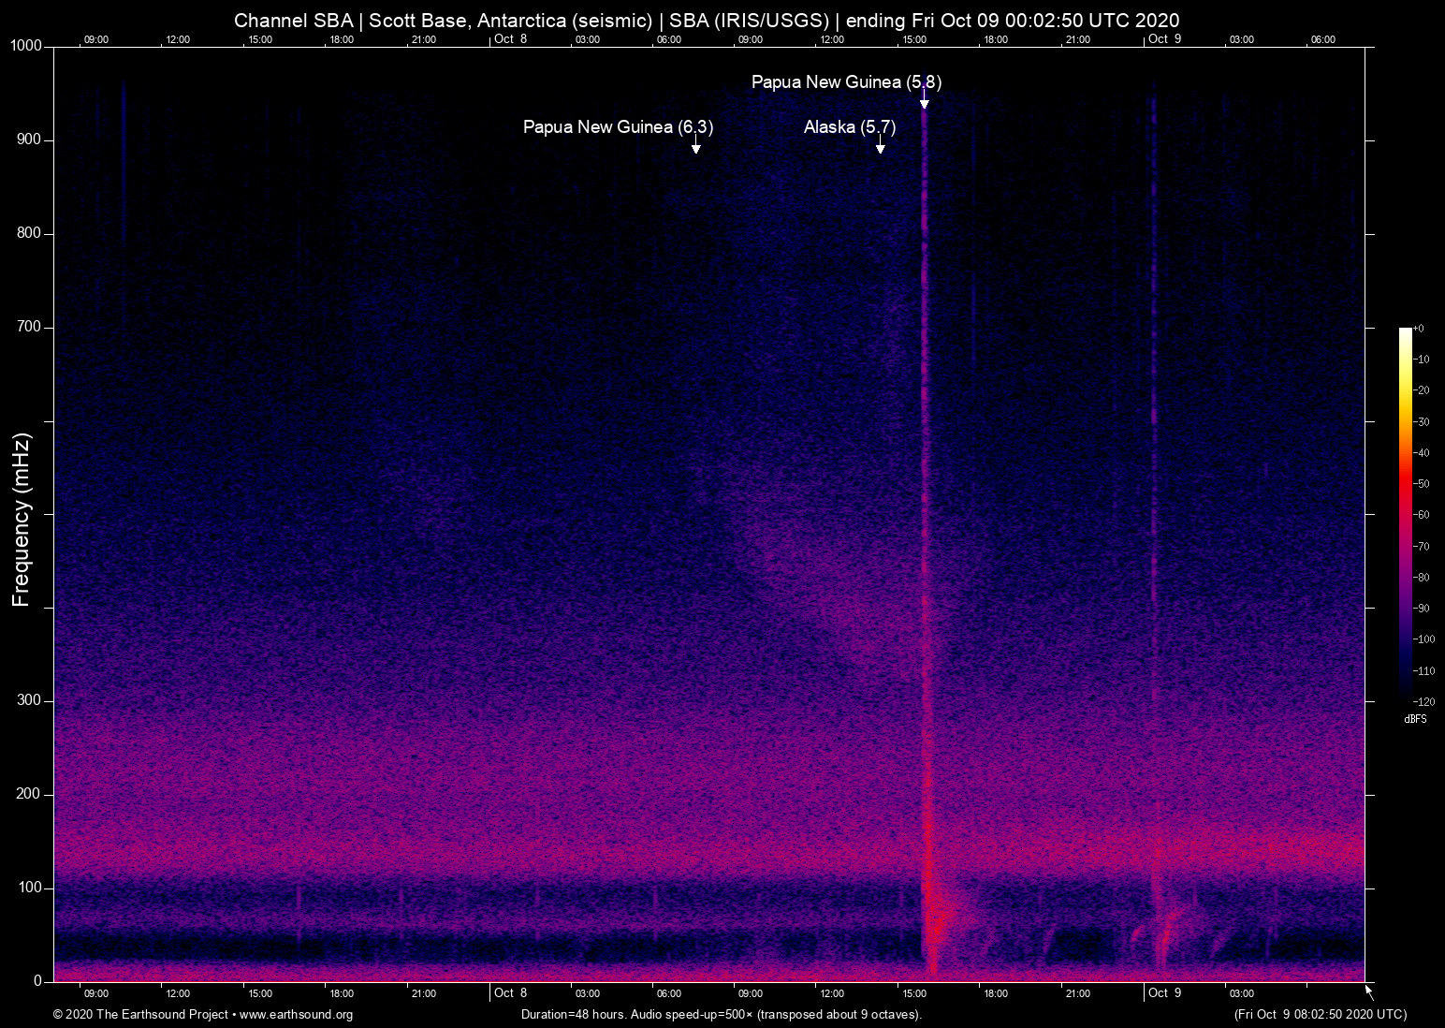This screenshot has height=1028, width=1445.
Task: Click the -60 label on color scale
Action: click(x=1423, y=515)
